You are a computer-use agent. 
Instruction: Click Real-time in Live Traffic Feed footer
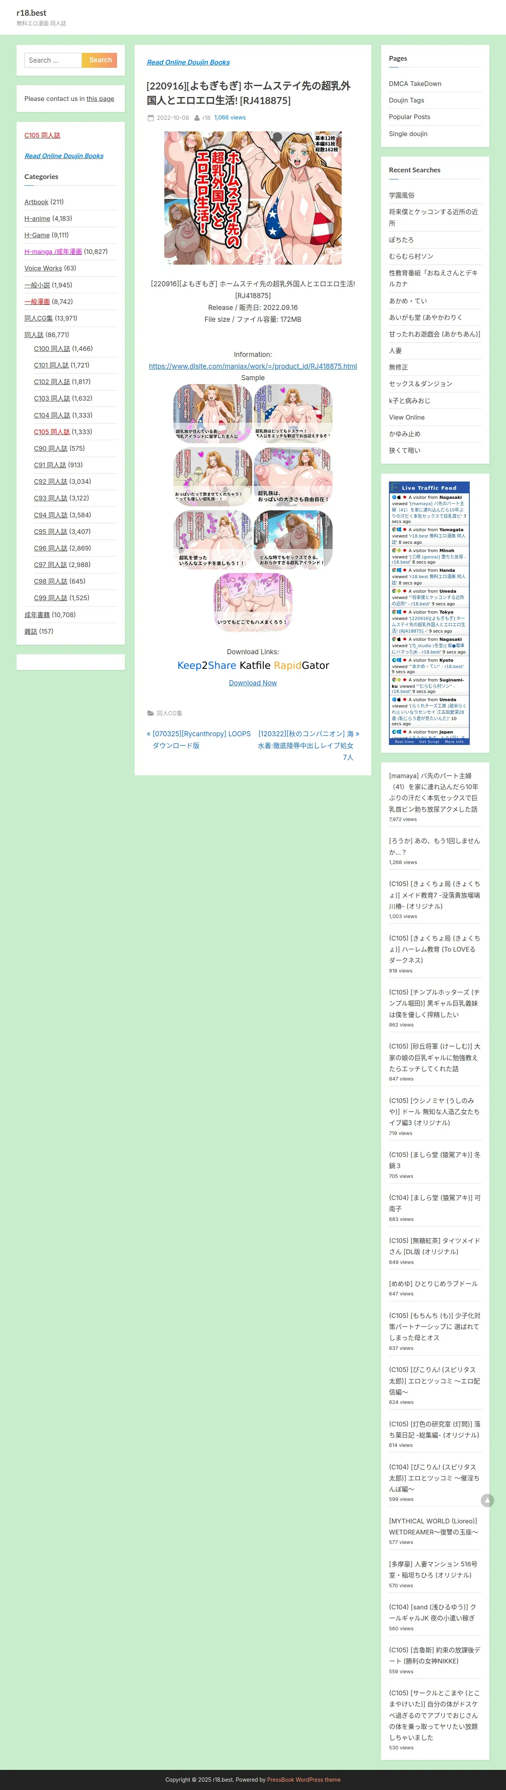tap(404, 742)
